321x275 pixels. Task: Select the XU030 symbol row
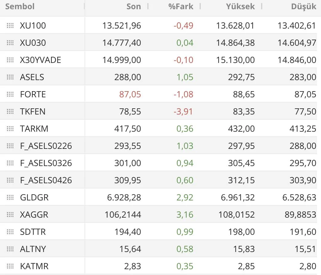coord(33,43)
